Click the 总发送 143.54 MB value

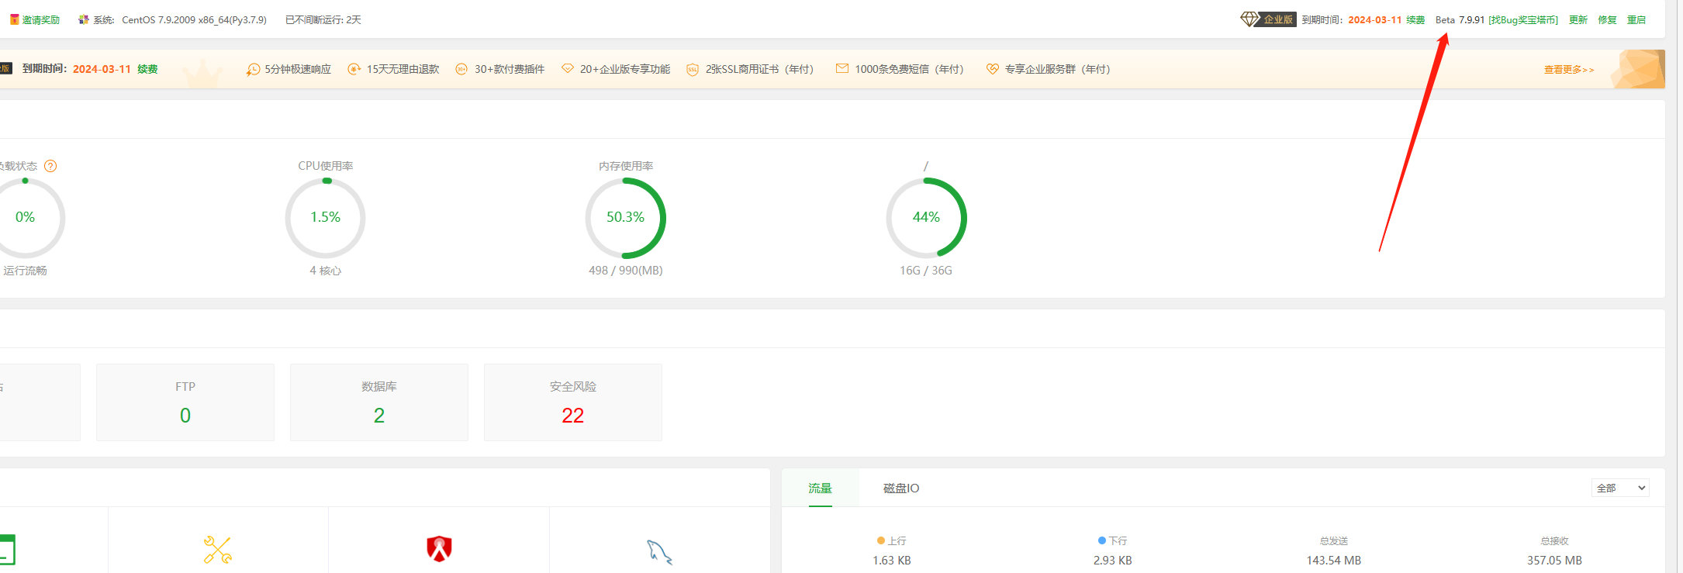pyautogui.click(x=1334, y=560)
